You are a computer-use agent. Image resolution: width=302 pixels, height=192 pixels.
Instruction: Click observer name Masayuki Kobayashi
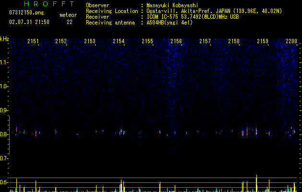(x=172, y=5)
